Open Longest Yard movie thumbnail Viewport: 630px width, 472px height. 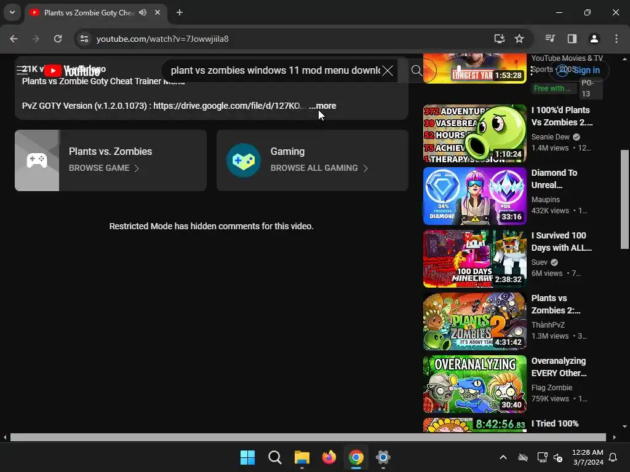474,69
